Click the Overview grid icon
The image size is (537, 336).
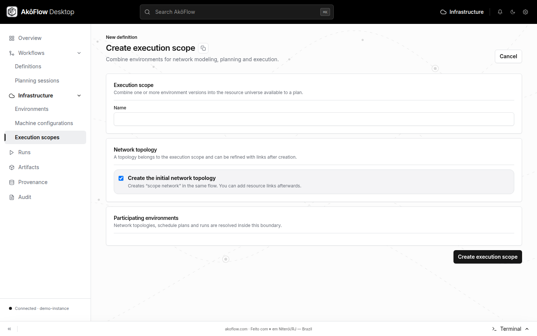coord(12,38)
